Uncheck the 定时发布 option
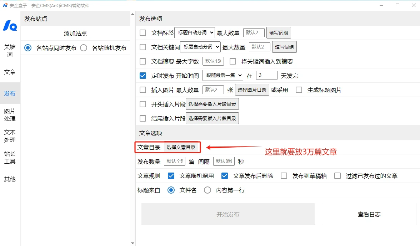Viewport: 420px width, 246px height. point(143,76)
